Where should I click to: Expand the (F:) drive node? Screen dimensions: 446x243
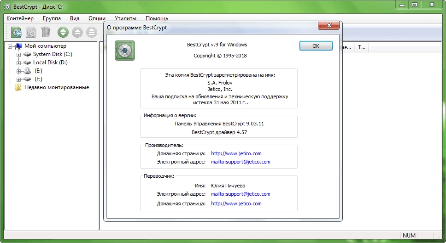pos(18,79)
